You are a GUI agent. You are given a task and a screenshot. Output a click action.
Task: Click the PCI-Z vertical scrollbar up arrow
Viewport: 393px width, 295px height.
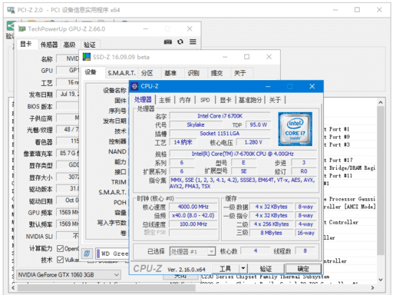point(381,102)
